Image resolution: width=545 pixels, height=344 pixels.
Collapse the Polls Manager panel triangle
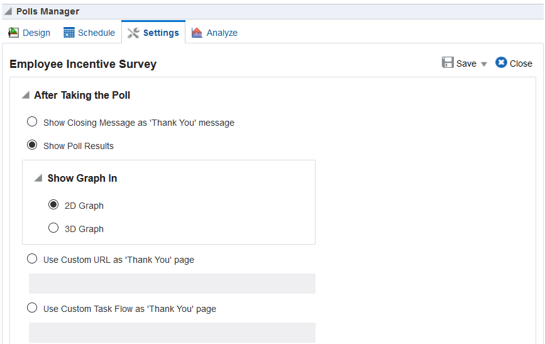pyautogui.click(x=8, y=11)
